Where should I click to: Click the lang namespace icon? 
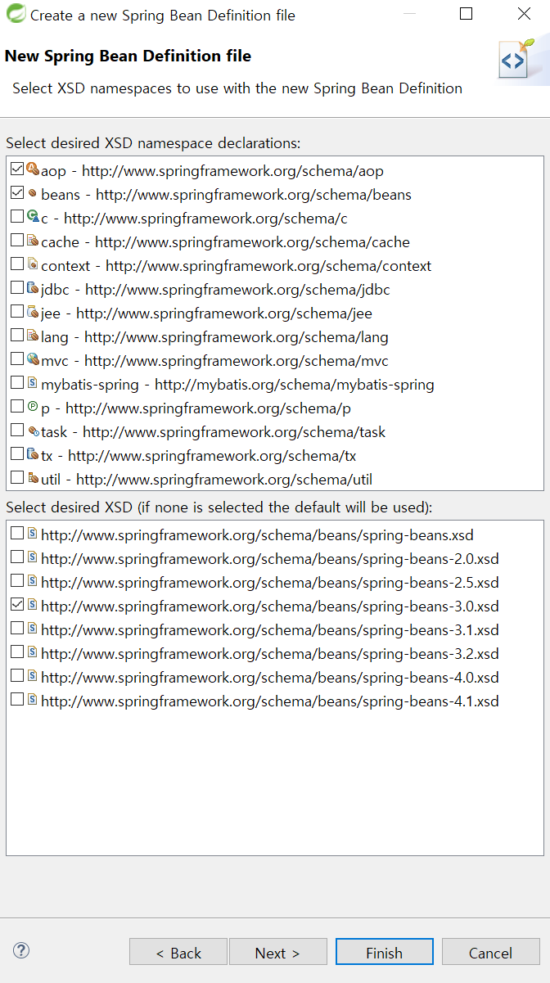click(x=33, y=336)
